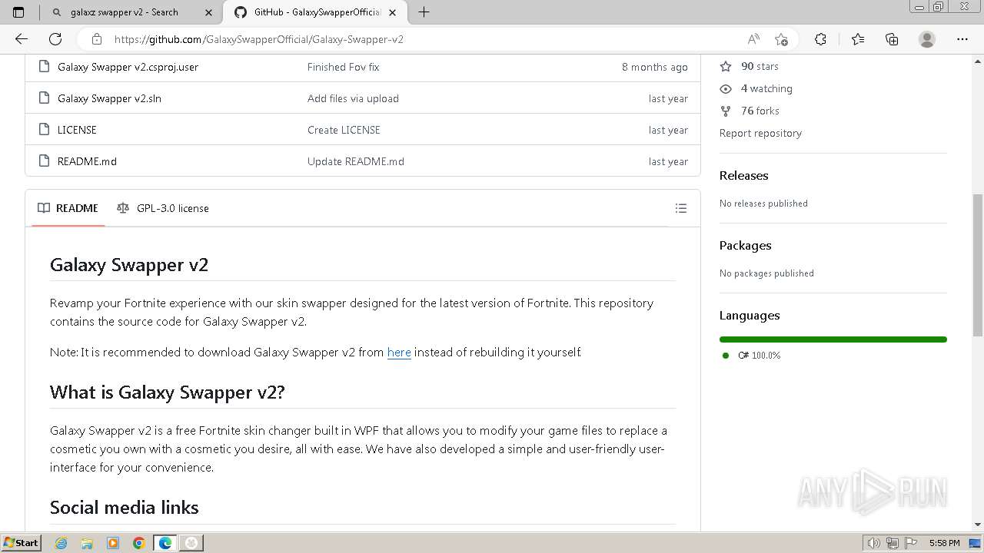Image resolution: width=984 pixels, height=553 pixels.
Task: Select the README tab
Action: 68,208
